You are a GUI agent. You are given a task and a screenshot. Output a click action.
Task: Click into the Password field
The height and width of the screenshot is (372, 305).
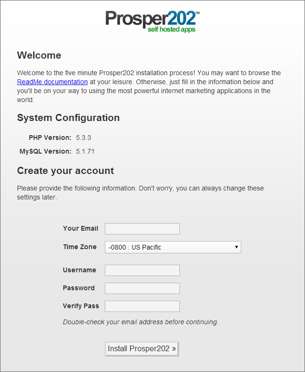coord(142,288)
